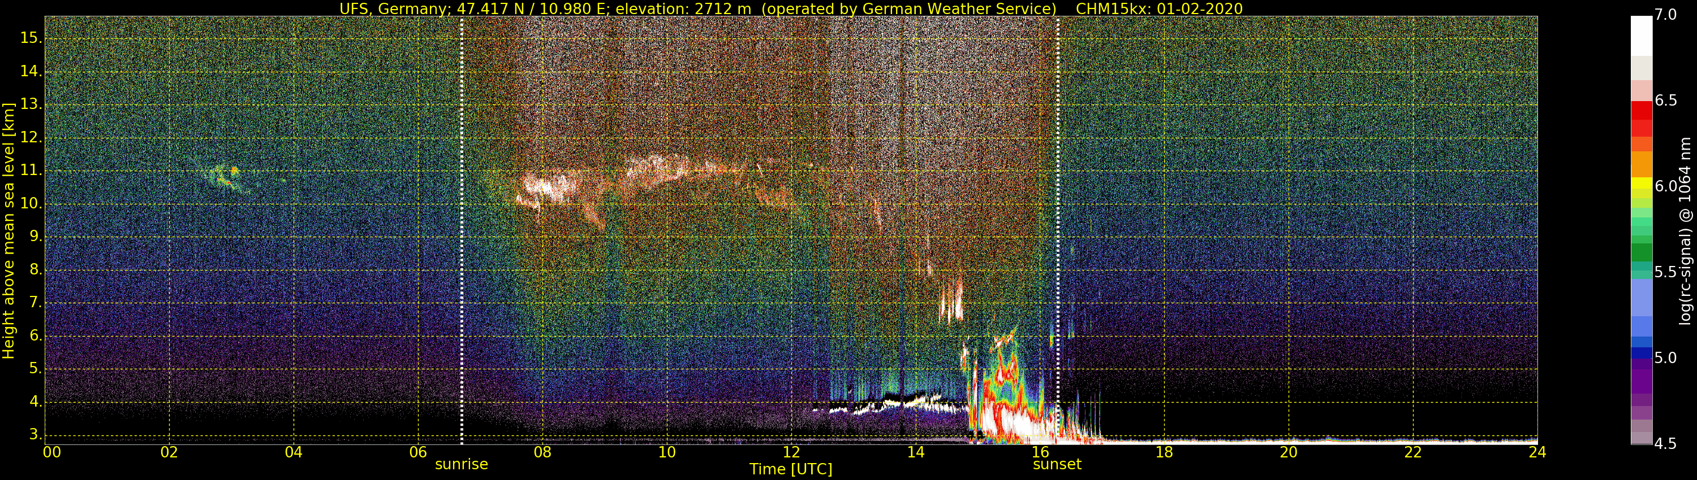The width and height of the screenshot is (1697, 480).
Task: Click the 'sunset' label below the axis
Action: pyautogui.click(x=1057, y=464)
